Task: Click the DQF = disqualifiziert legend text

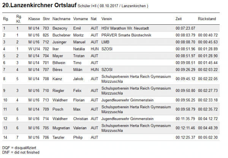Action: point(19,148)
